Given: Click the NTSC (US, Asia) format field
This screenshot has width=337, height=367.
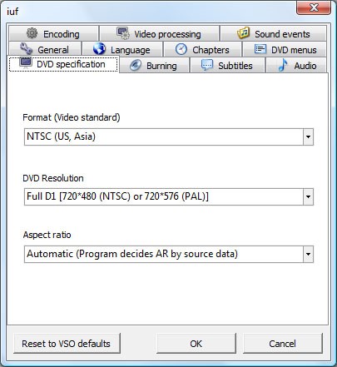Looking at the screenshot, I should pyautogui.click(x=169, y=136).
